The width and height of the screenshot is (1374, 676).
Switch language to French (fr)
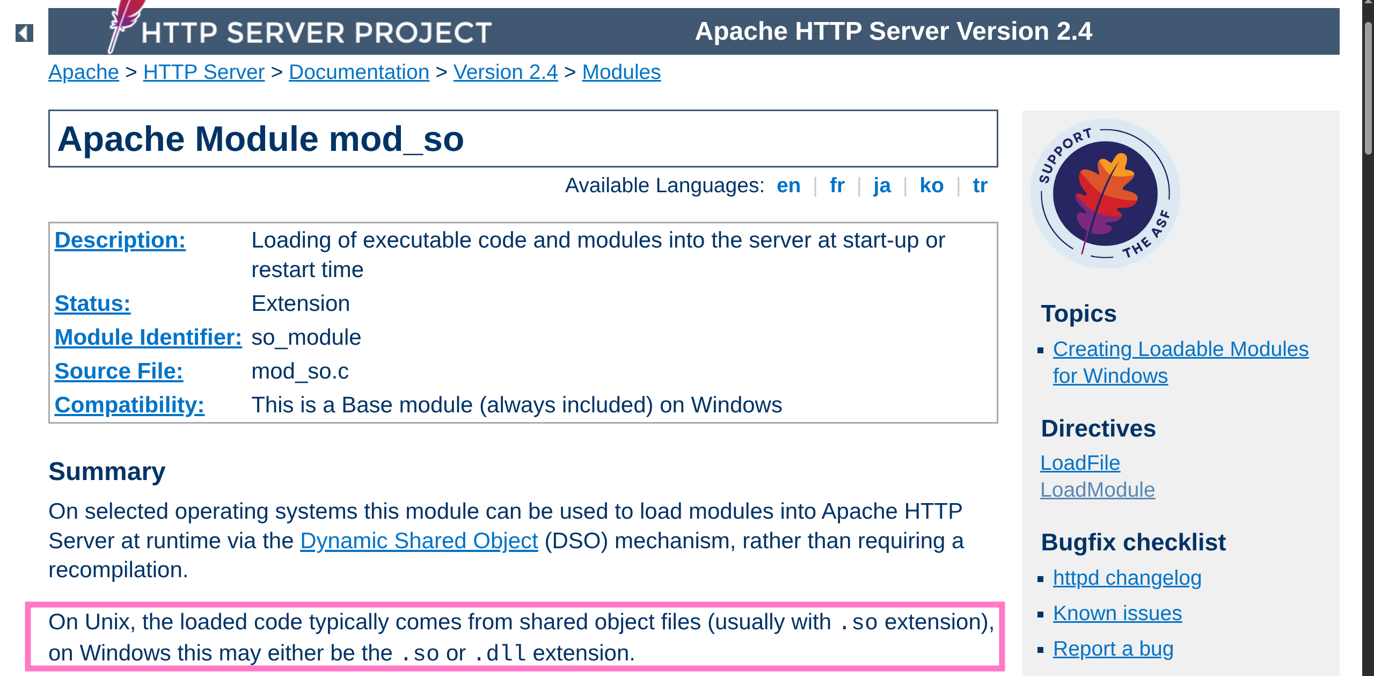click(x=836, y=185)
